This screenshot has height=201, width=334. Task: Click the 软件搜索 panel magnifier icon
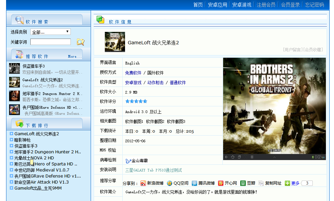tap(20, 20)
